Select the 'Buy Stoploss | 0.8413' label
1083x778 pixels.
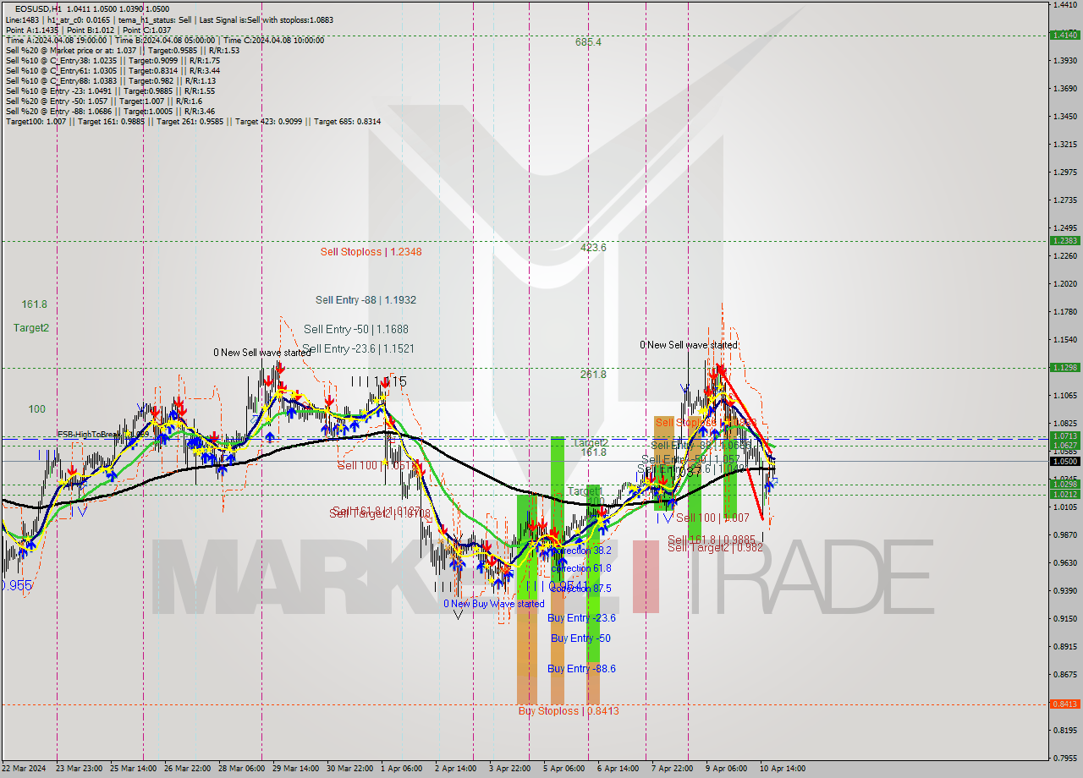569,710
